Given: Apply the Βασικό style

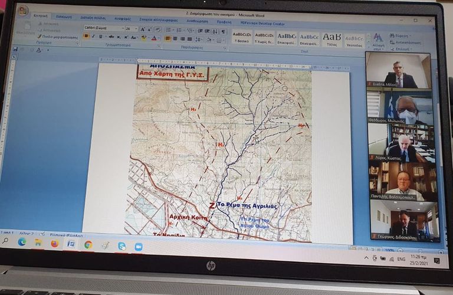Looking at the screenshot, I should click(242, 38).
